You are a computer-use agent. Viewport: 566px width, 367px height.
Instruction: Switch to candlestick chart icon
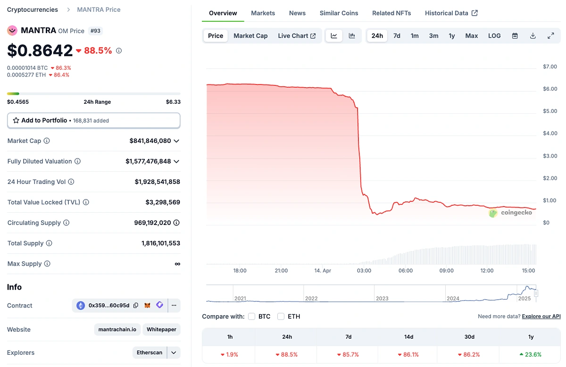[x=352, y=35]
